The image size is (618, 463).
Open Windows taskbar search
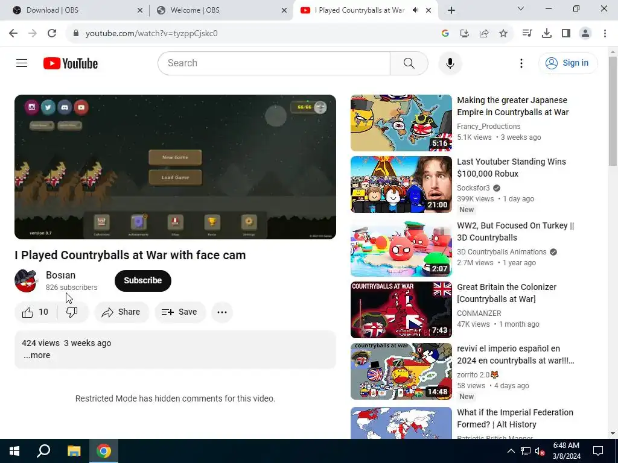click(43, 451)
